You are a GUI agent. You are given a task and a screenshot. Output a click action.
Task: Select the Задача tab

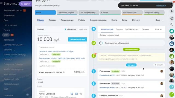tap(119, 29)
